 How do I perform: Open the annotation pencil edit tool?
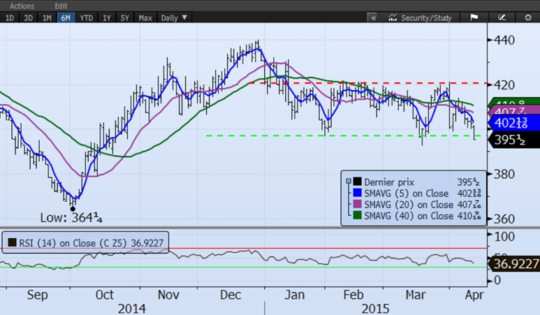501,17
